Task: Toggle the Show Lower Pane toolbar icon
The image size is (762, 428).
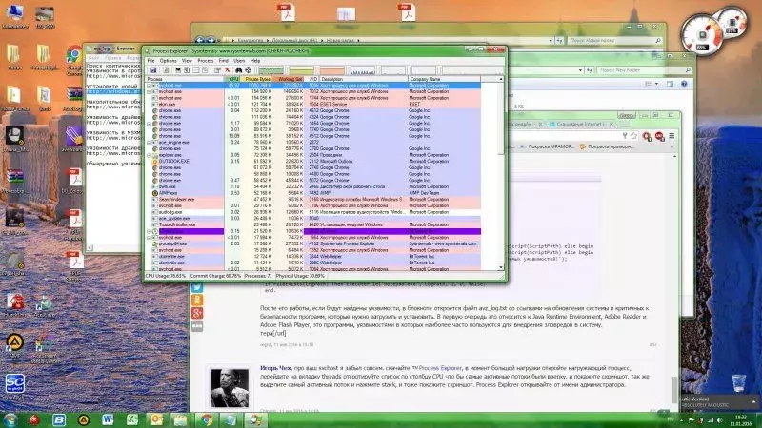Action: pyautogui.click(x=196, y=70)
